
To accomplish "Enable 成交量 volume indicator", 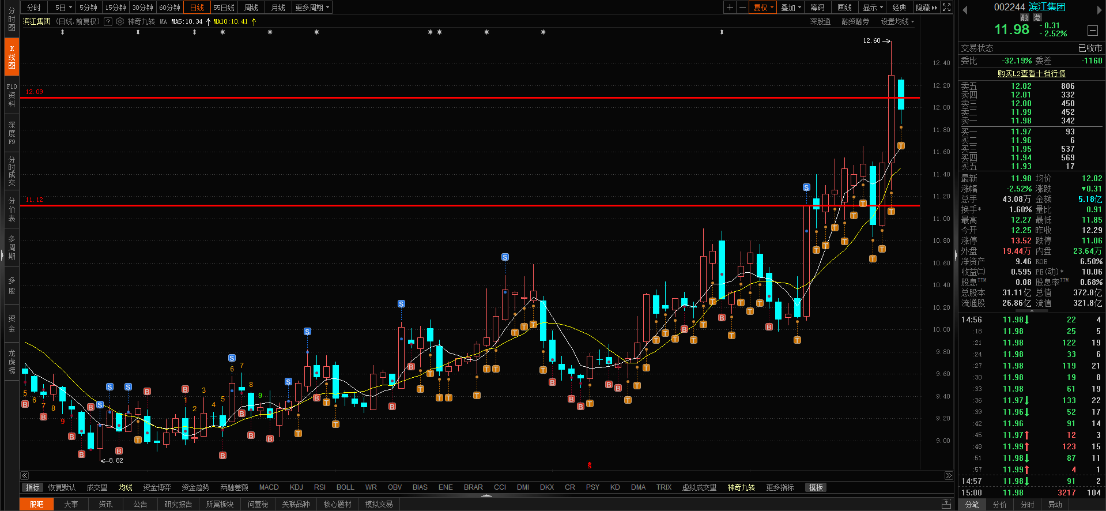I will coord(97,487).
